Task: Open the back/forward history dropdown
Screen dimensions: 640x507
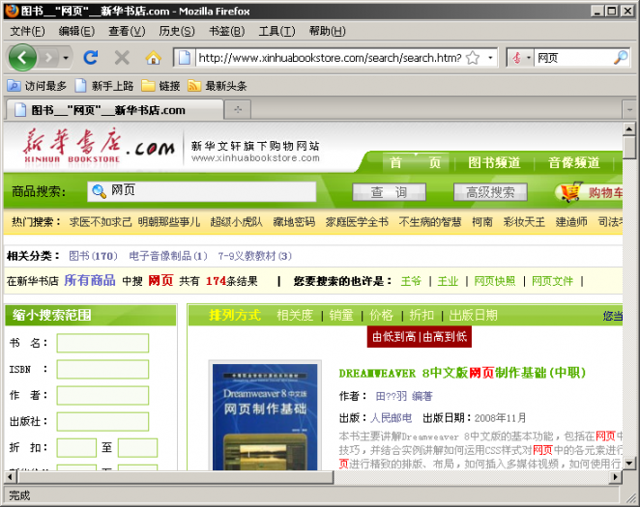Action: [x=66, y=58]
